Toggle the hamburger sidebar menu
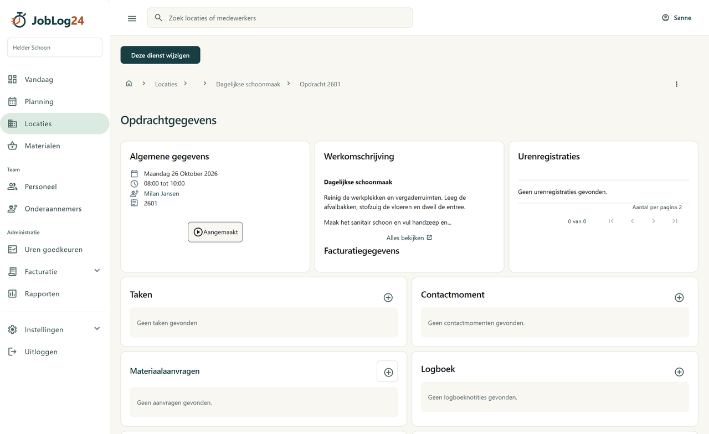The width and height of the screenshot is (709, 434). coord(132,18)
